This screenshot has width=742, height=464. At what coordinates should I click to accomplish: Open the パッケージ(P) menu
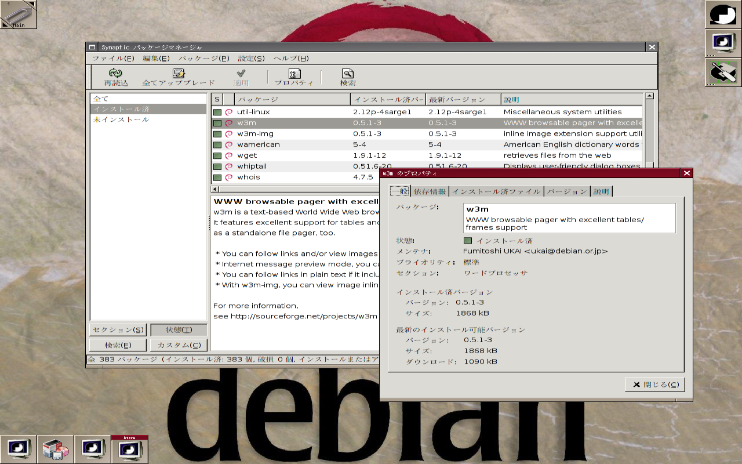tap(204, 59)
